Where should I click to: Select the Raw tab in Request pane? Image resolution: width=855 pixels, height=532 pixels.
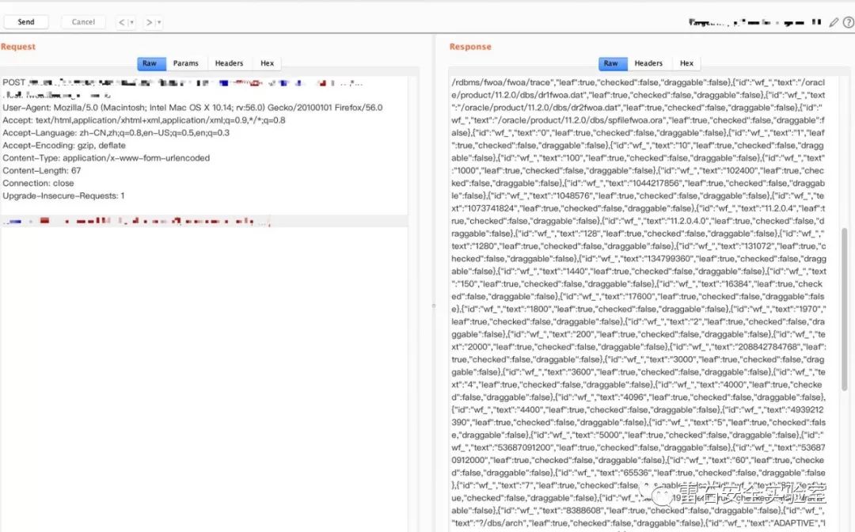(150, 63)
